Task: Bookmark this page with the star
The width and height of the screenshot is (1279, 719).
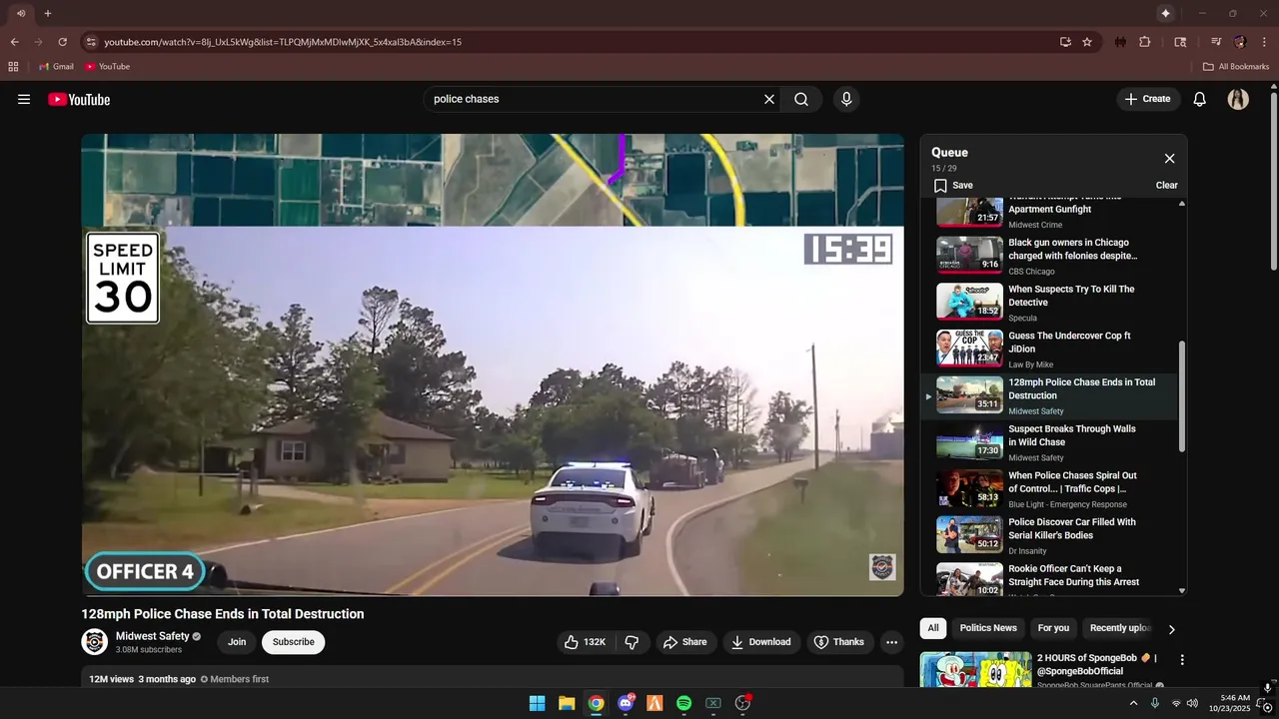Action: (x=1087, y=42)
